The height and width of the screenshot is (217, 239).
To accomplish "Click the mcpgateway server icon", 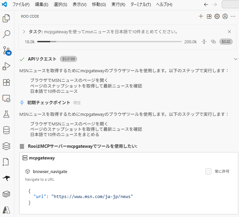I will 25,158.
